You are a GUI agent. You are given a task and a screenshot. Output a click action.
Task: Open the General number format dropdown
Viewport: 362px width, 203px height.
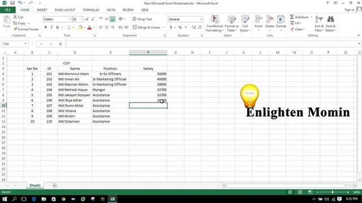click(x=201, y=19)
